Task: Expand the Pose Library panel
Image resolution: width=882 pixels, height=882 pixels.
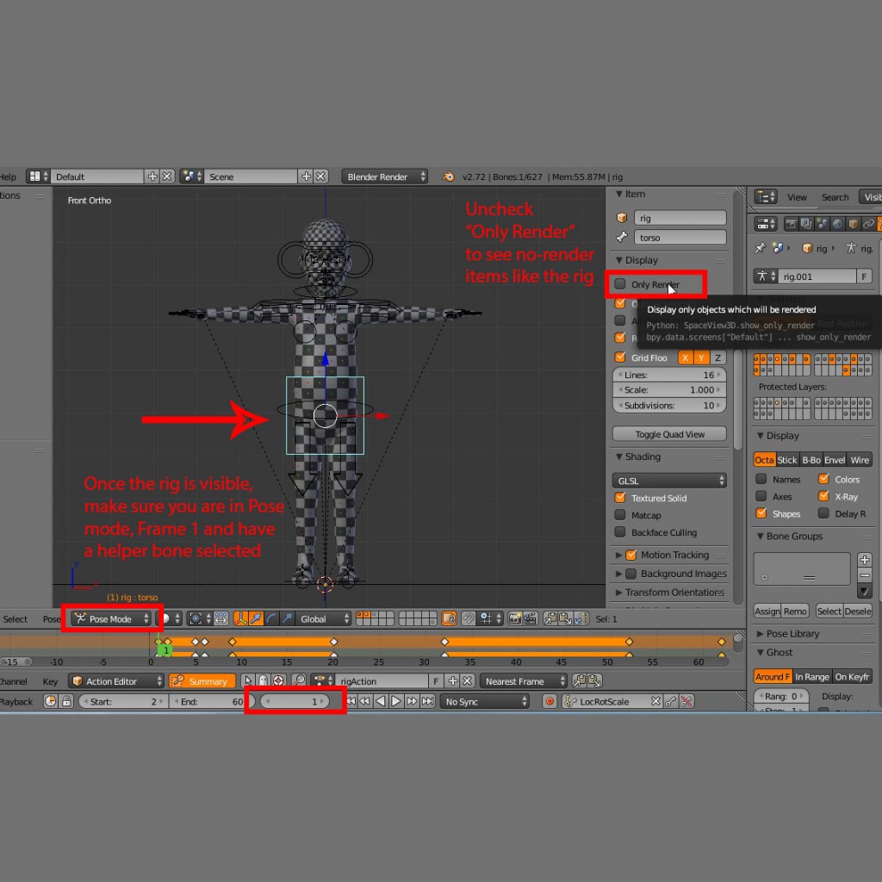Action: point(792,633)
